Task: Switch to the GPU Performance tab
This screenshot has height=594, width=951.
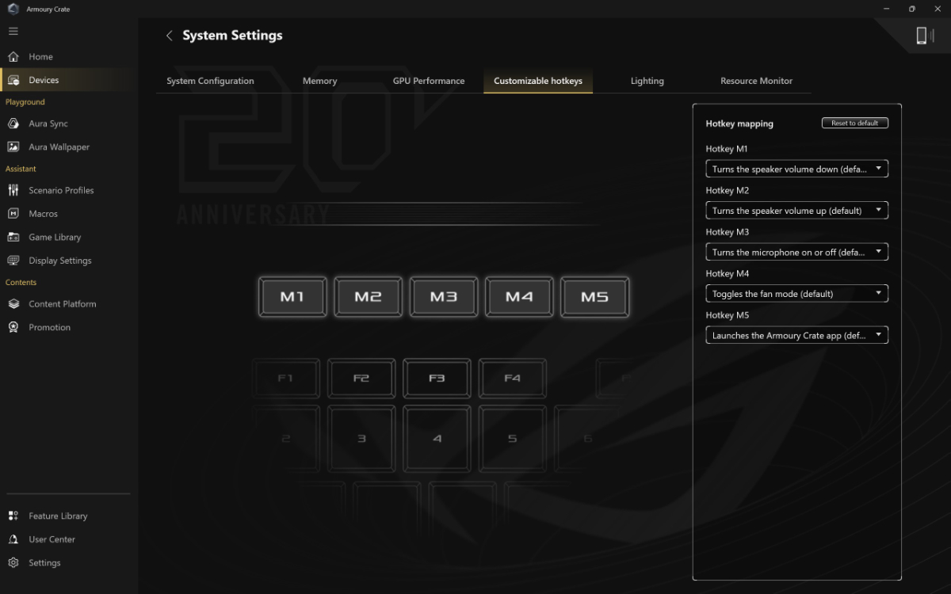Action: coord(429,81)
